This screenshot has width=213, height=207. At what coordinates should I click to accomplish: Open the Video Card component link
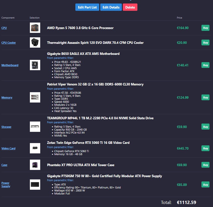[x=8, y=148]
